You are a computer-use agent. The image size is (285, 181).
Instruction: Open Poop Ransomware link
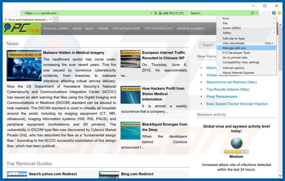pos(222,97)
